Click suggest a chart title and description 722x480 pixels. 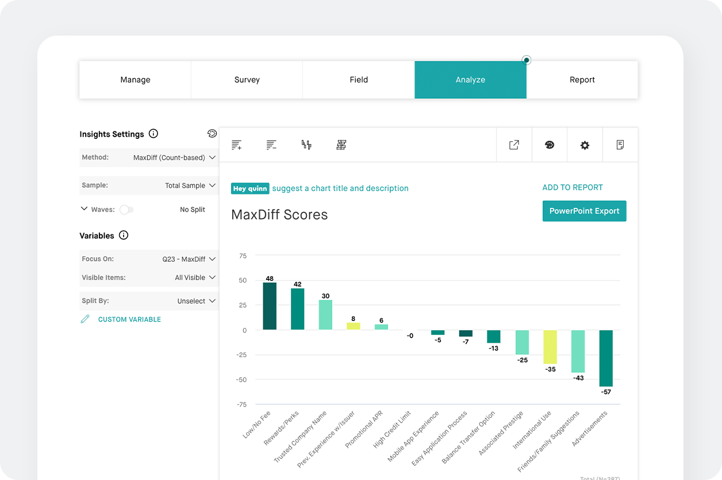340,188
